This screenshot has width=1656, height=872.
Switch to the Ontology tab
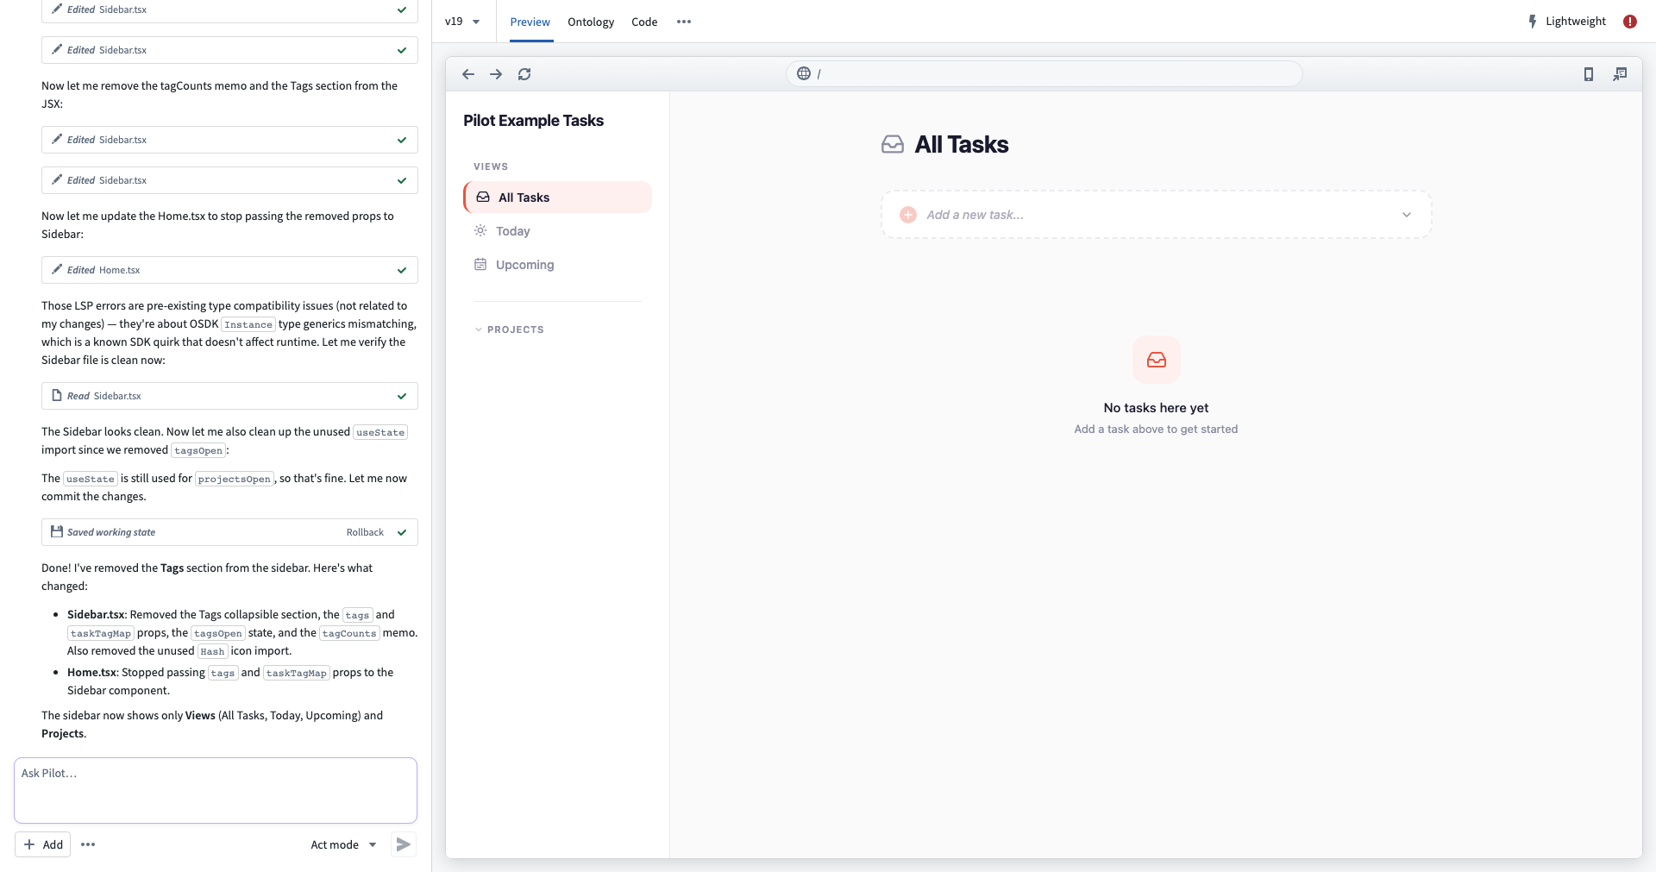(591, 22)
